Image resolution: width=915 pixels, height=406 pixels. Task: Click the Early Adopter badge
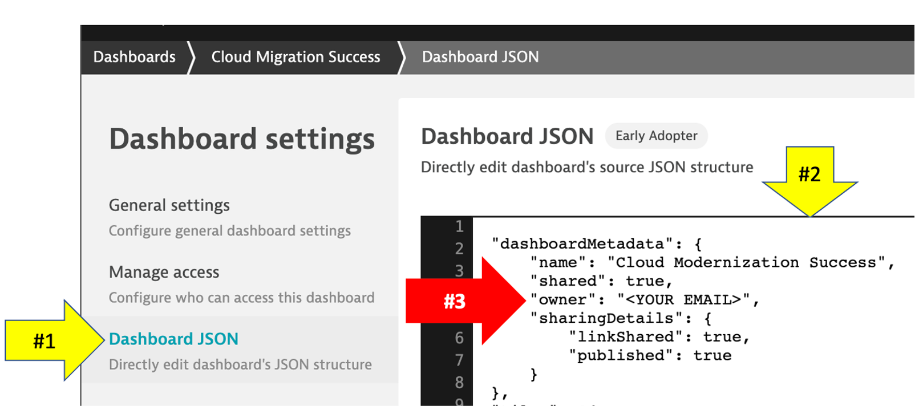point(656,136)
